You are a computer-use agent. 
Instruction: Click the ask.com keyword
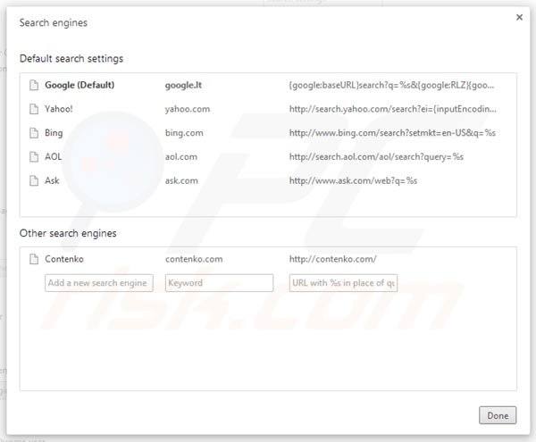(x=181, y=180)
